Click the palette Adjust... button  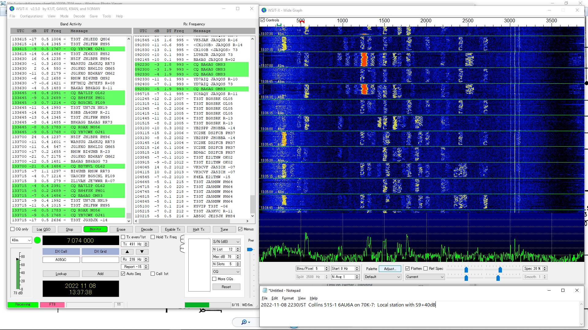390,269
